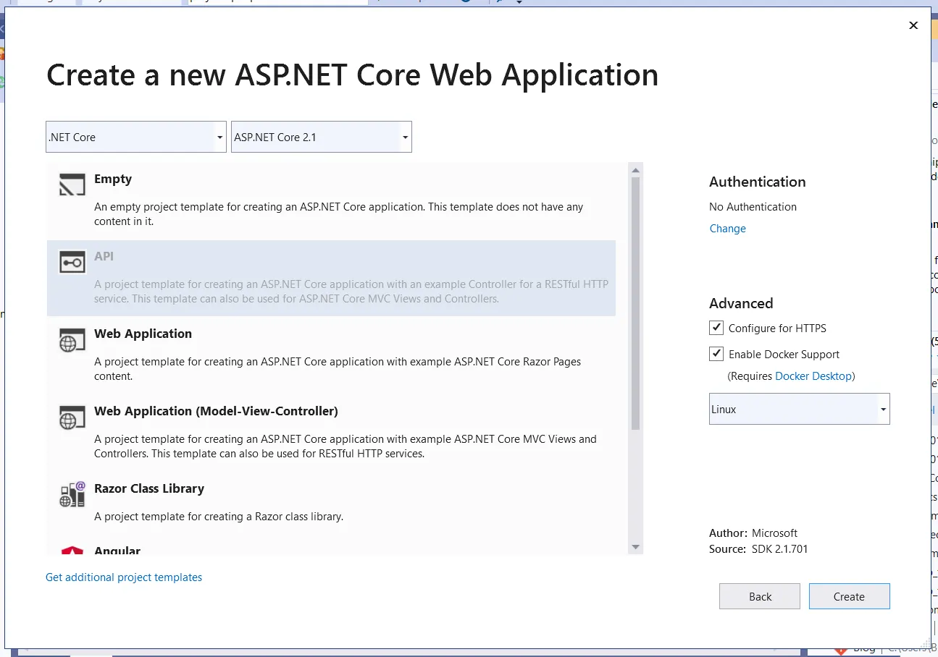Click Get additional project templates link

(124, 577)
